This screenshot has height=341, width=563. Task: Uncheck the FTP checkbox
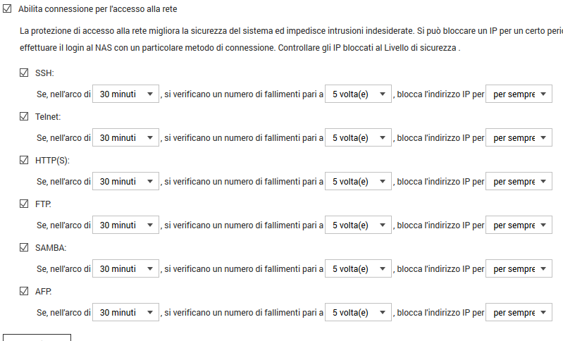[25, 204]
